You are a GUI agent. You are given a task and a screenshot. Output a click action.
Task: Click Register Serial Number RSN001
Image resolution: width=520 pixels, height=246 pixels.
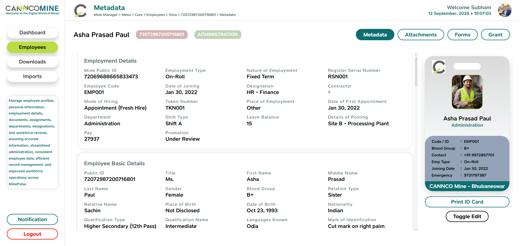[338, 77]
